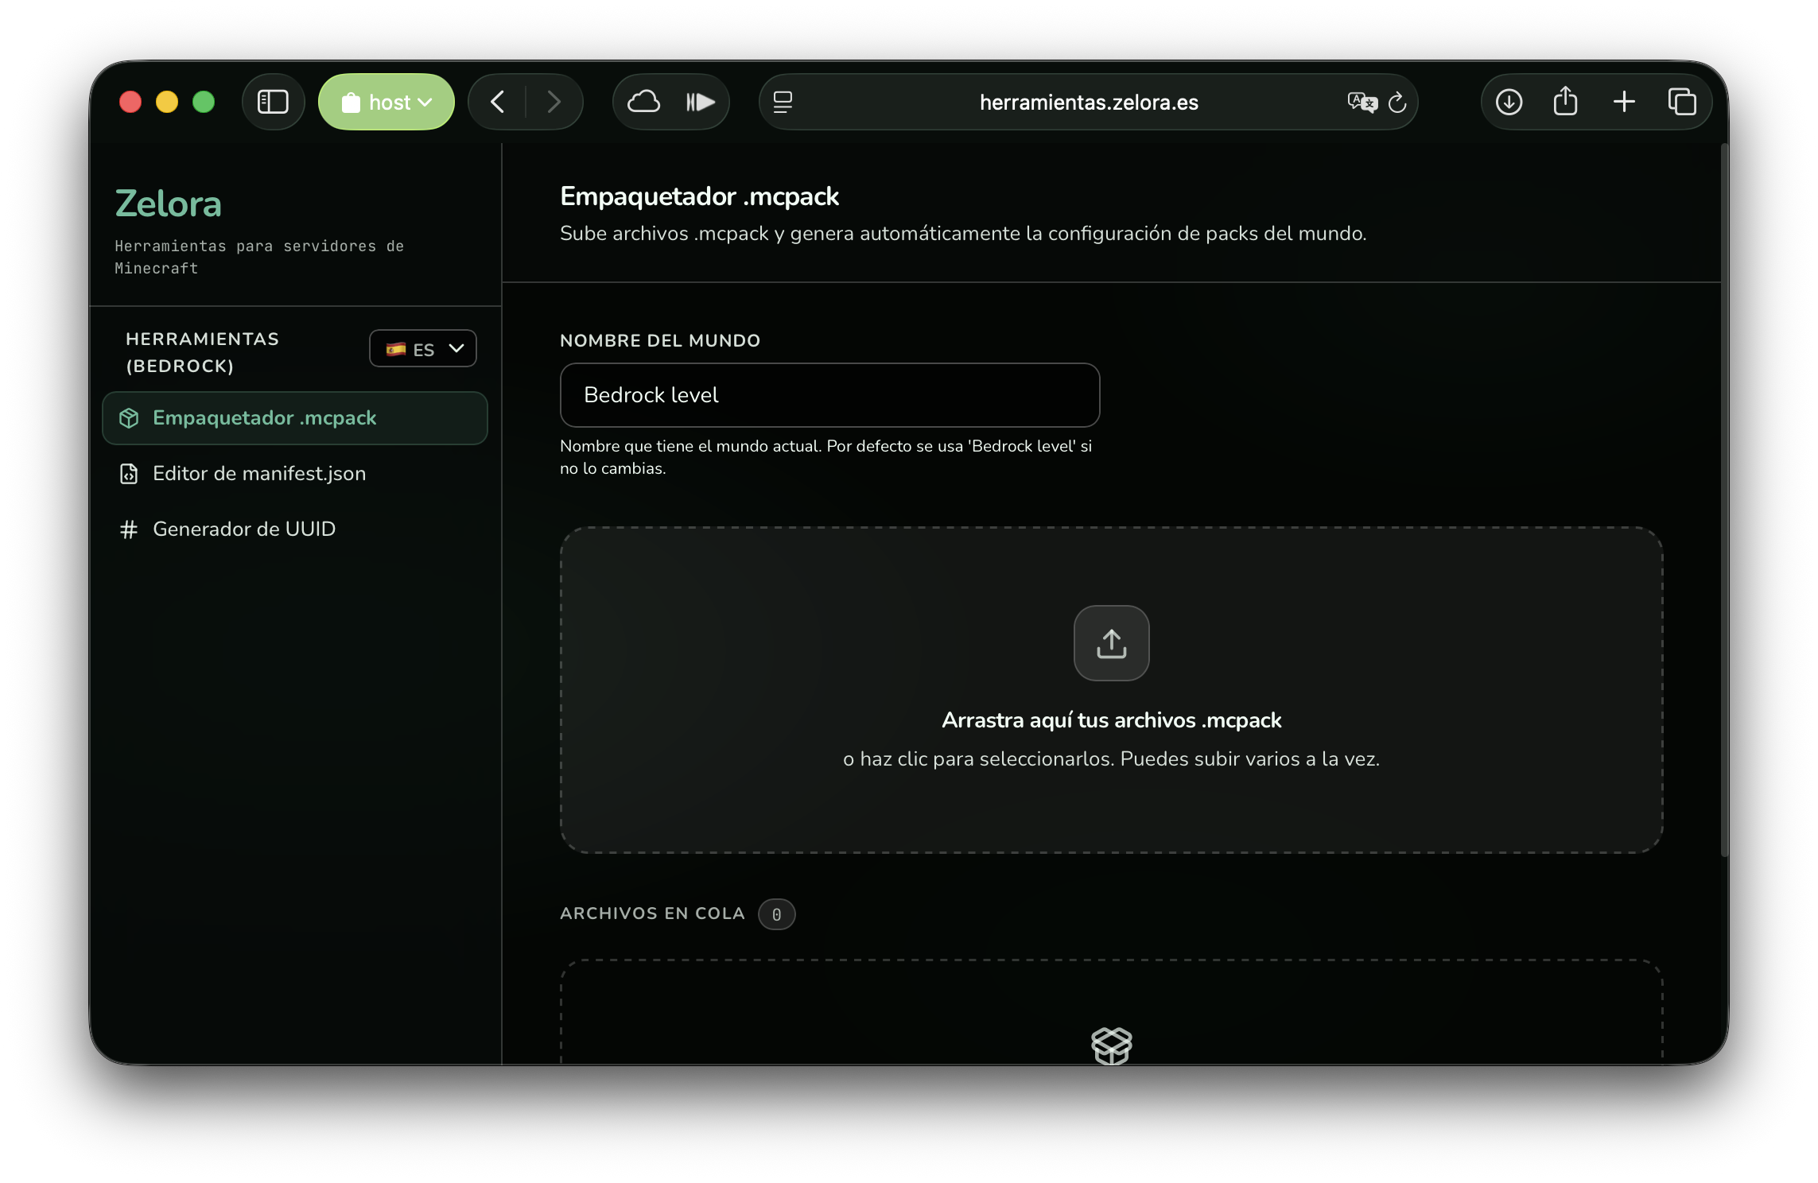The height and width of the screenshot is (1183, 1818).
Task: Click the 'Empaquetador .mcpack' page heading
Action: [699, 196]
